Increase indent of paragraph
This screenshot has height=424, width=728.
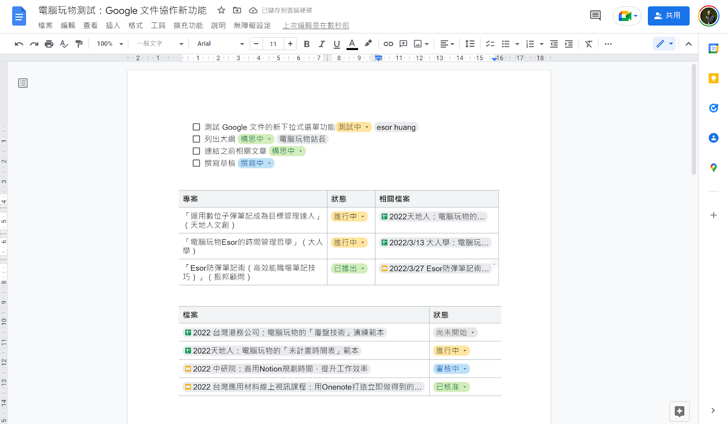click(x=569, y=44)
